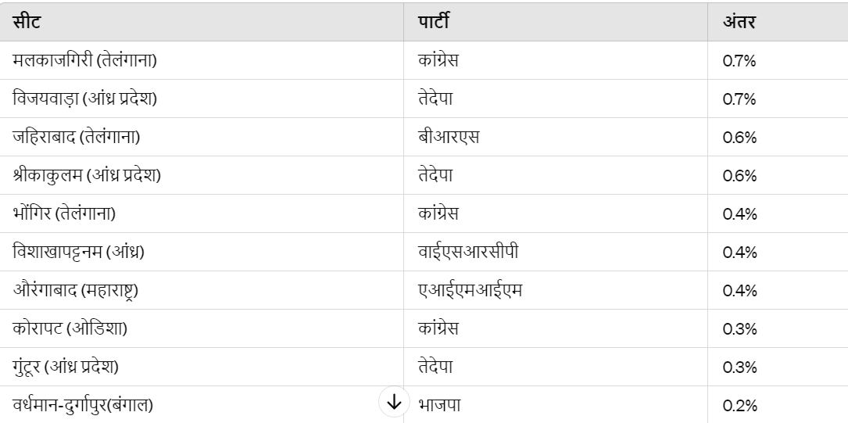Click the बीआरएस party cell
This screenshot has height=423, width=848.
[x=556, y=138]
